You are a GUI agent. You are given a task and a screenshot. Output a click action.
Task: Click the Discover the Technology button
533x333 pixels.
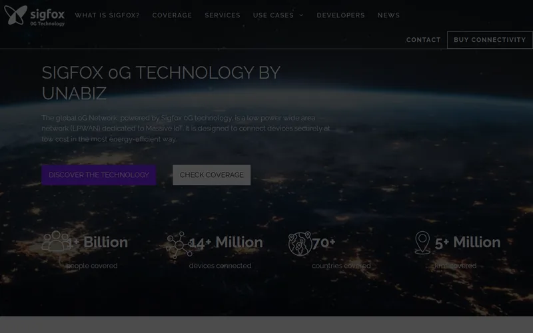99,175
